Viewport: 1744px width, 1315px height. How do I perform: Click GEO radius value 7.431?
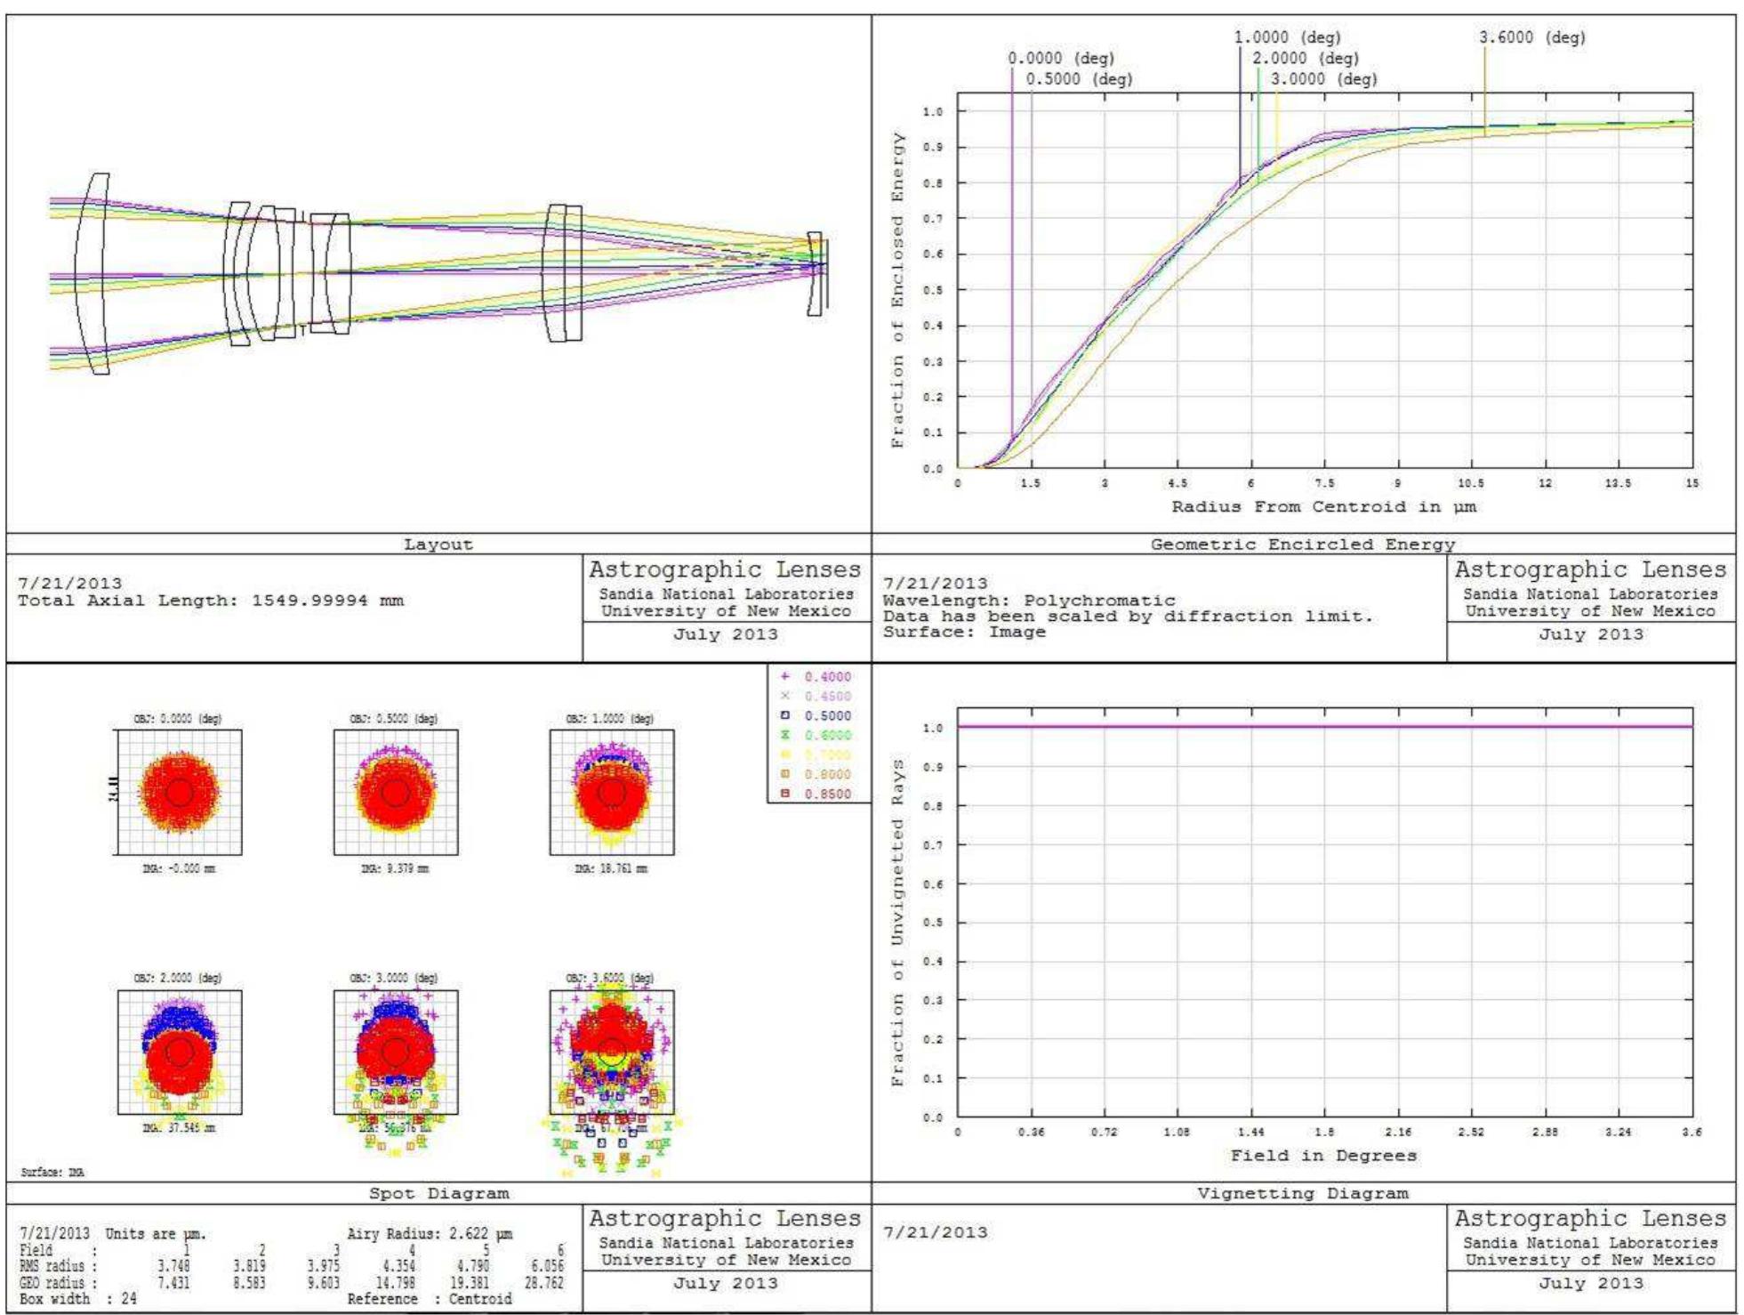click(173, 1283)
